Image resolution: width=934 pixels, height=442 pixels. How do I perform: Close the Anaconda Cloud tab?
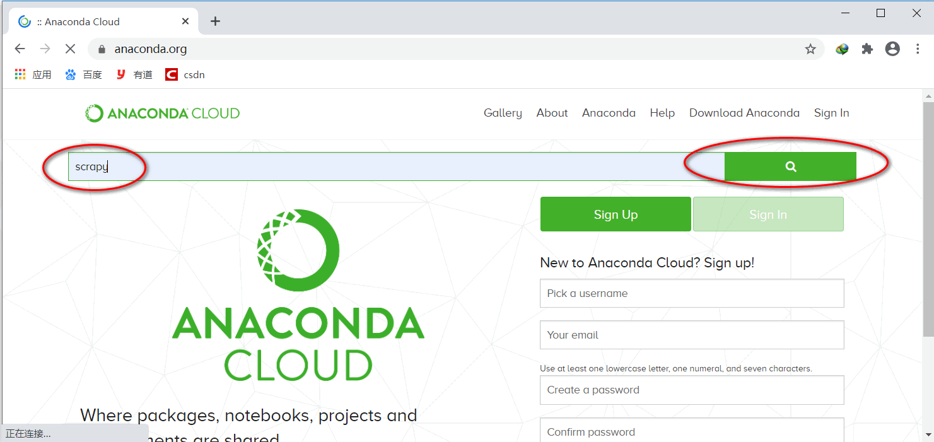(x=185, y=21)
